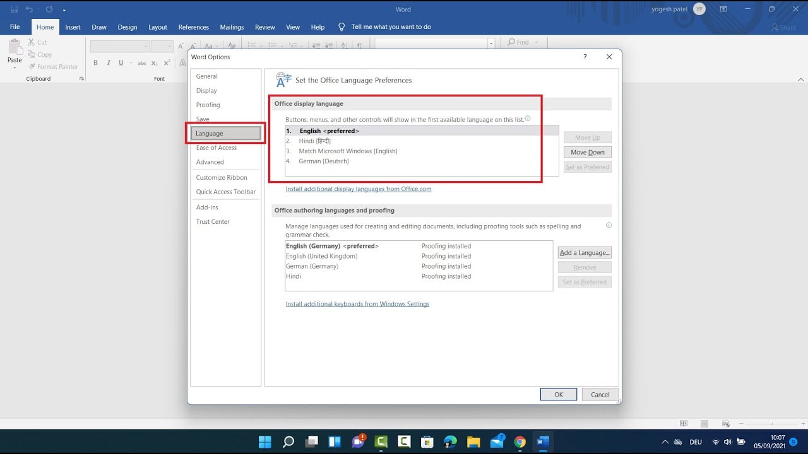This screenshot has height=454, width=808.
Task: Open the Change Case (Aa) dropdown
Action: 211,46
